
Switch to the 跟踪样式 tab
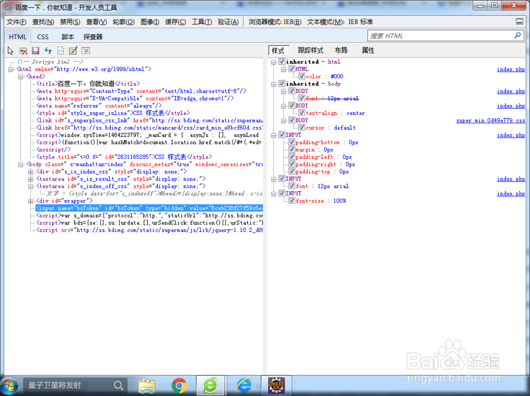(310, 50)
